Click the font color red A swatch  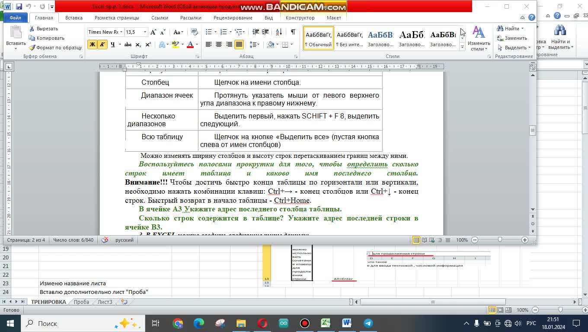pos(190,45)
